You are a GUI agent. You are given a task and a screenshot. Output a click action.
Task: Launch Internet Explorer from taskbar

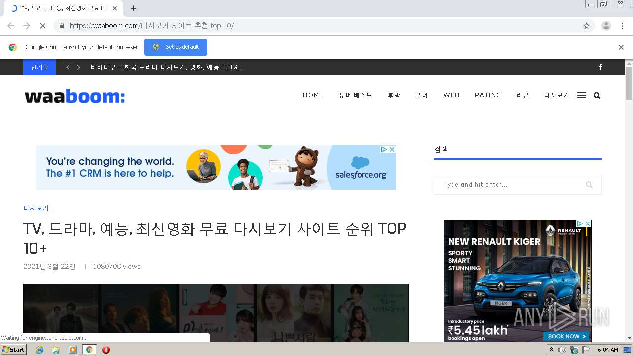pos(39,350)
